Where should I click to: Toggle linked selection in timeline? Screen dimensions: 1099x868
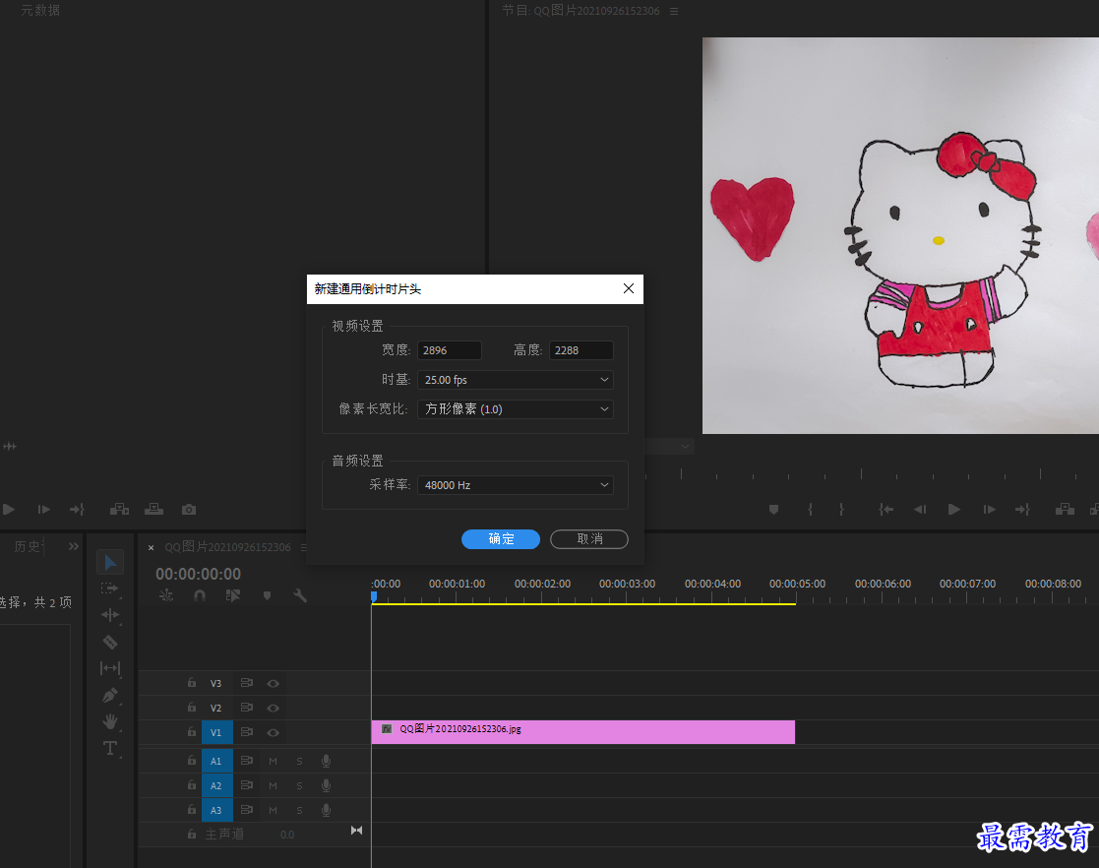point(233,595)
